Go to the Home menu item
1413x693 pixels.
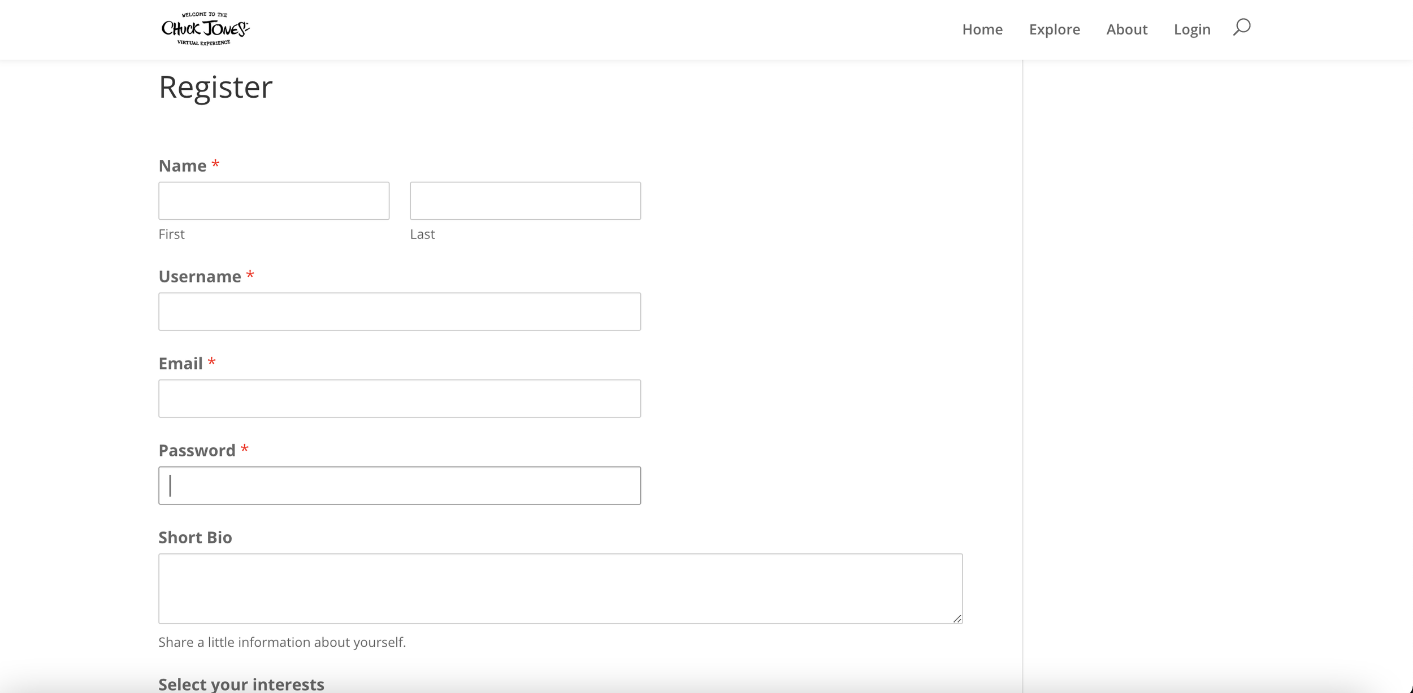point(982,29)
